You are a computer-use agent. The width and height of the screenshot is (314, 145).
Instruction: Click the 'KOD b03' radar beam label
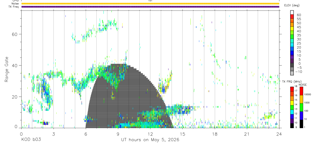(31, 140)
